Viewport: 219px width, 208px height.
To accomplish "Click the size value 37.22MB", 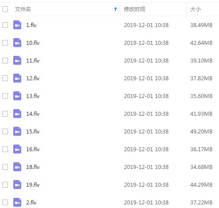I will [x=201, y=203].
